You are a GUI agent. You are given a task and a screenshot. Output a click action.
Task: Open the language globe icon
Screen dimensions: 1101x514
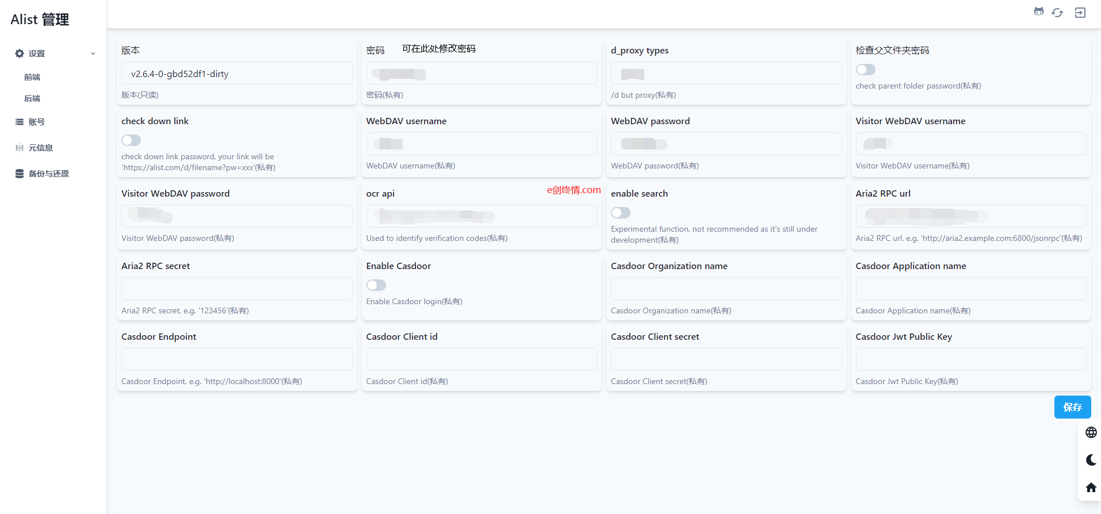1091,432
